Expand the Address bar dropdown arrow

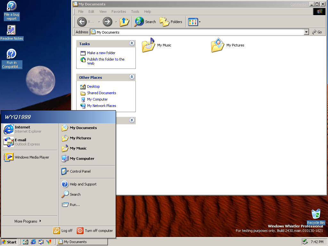click(x=306, y=32)
